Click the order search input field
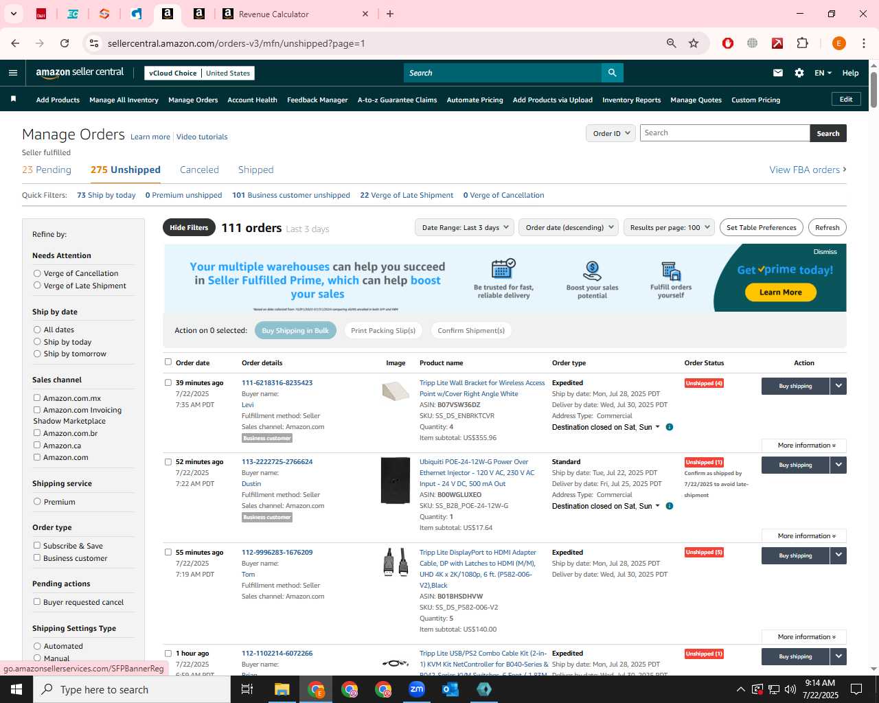879x703 pixels. tap(724, 133)
